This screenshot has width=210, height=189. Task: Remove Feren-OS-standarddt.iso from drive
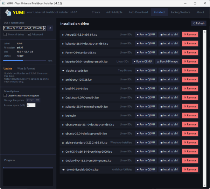point(190,52)
